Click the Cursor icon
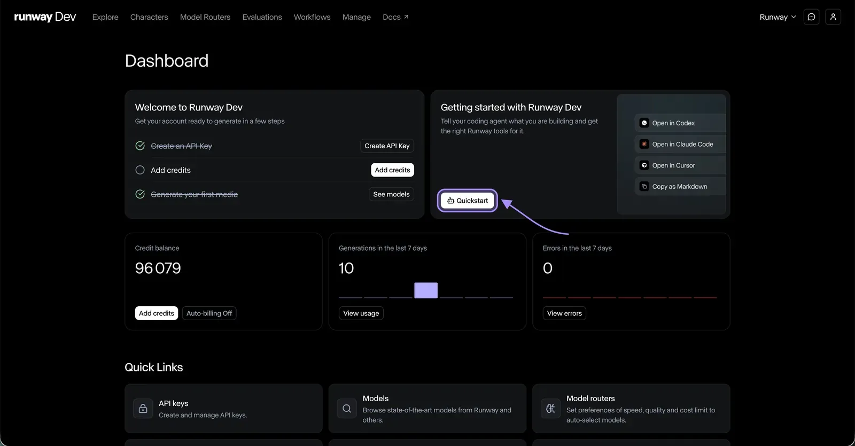This screenshot has height=446, width=855. [644, 165]
